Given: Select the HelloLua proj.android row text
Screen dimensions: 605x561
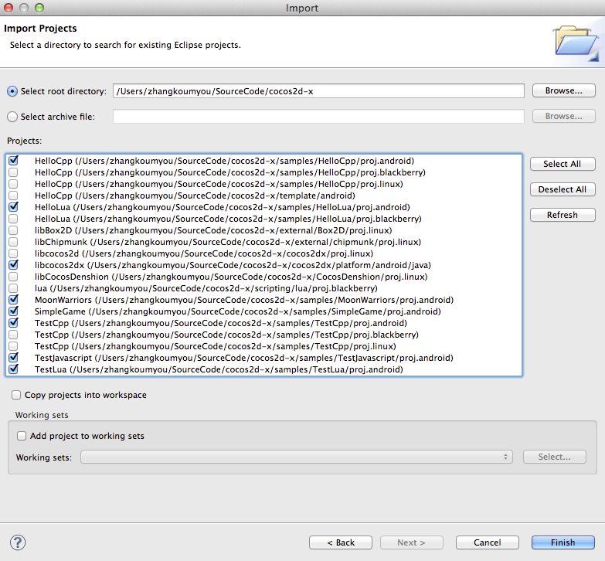Looking at the screenshot, I should [223, 207].
